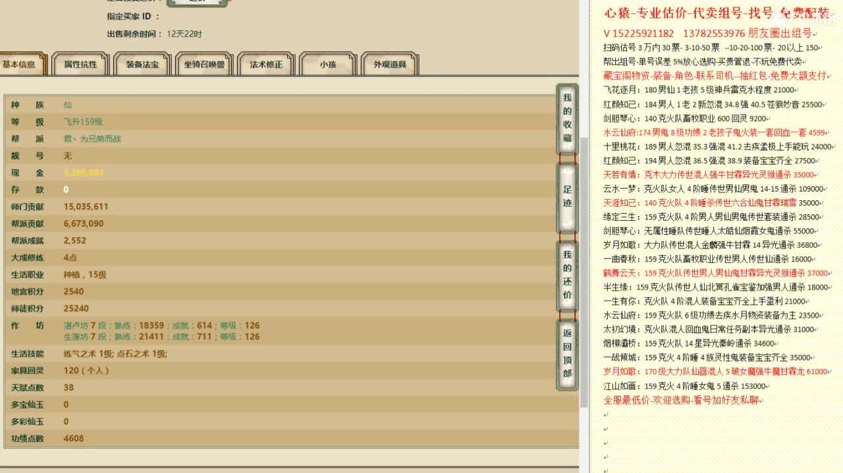The image size is (843, 473).
Task: Click the page vertical scrollbar
Action: click(584, 264)
